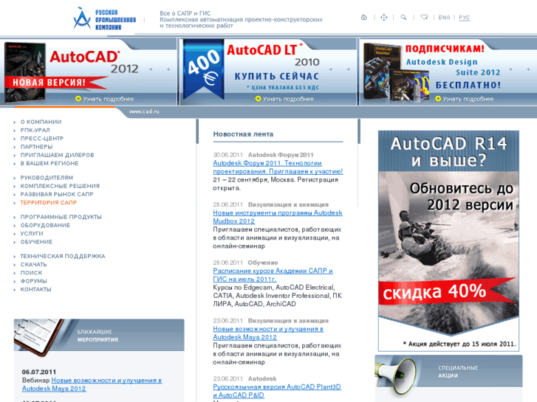Image resolution: width=537 pixels, height=402 pixels.
Task: Click БЕСПЛАТНО! text on Design Suite banner
Action: click(468, 85)
